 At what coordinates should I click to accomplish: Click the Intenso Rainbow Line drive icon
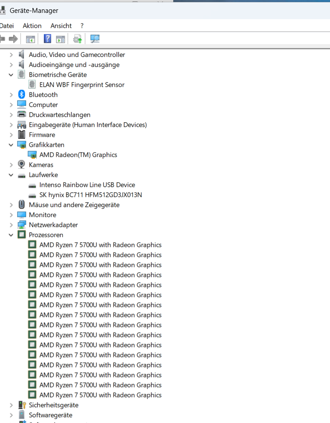(x=32, y=185)
